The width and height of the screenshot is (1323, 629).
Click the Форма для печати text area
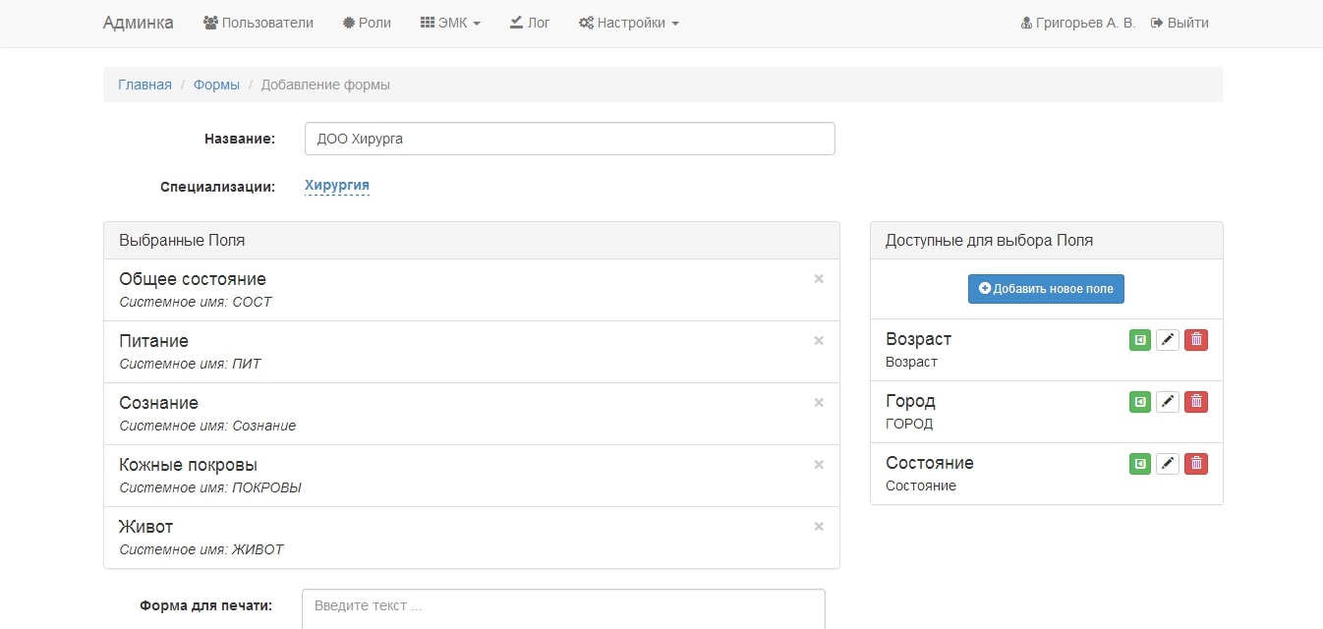coord(563,608)
